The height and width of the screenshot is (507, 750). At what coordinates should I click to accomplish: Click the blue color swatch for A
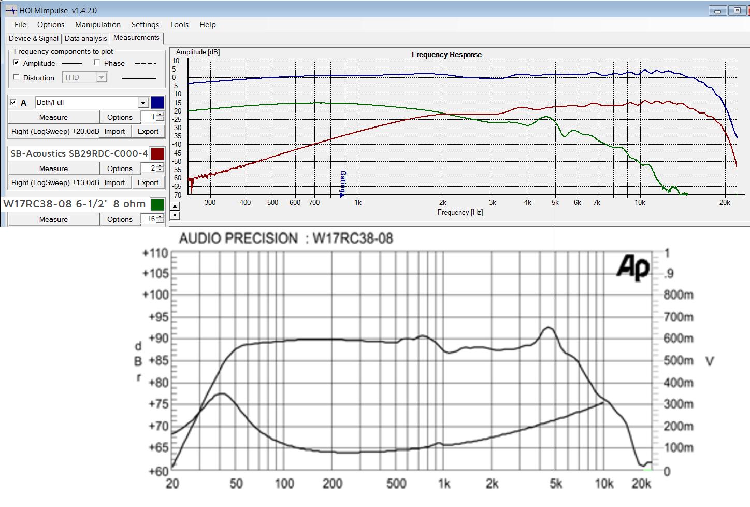pos(157,103)
